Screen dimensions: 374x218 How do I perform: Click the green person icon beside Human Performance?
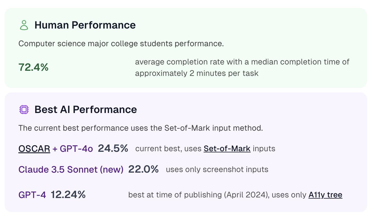click(24, 25)
